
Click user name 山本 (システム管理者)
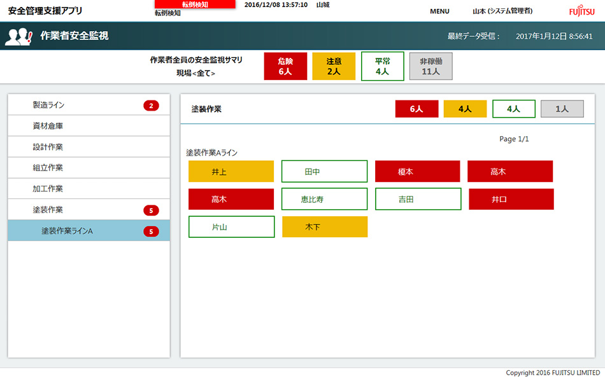(502, 11)
